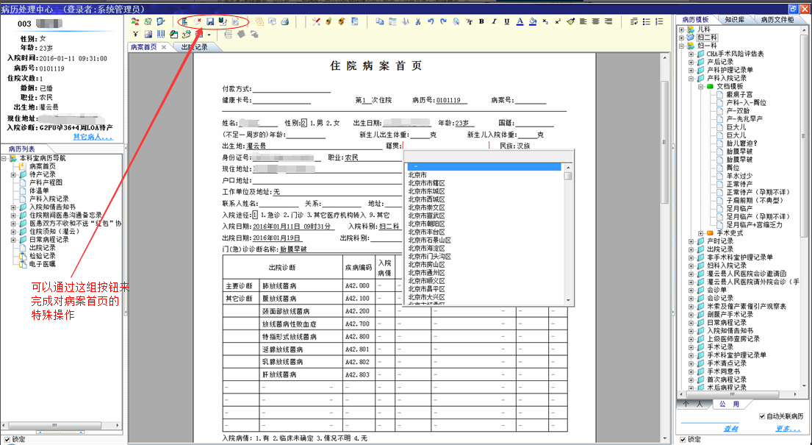Click the delete document icon with red X
This screenshot has width=812, height=445.
[x=197, y=21]
